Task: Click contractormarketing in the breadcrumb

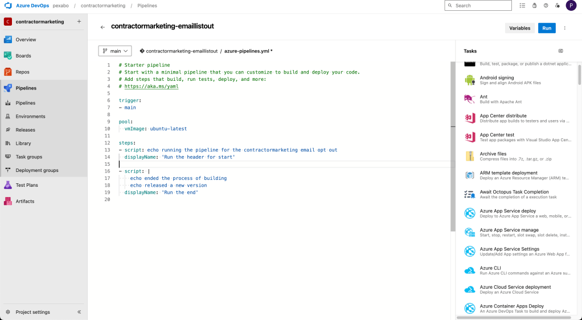Action: pyautogui.click(x=103, y=6)
